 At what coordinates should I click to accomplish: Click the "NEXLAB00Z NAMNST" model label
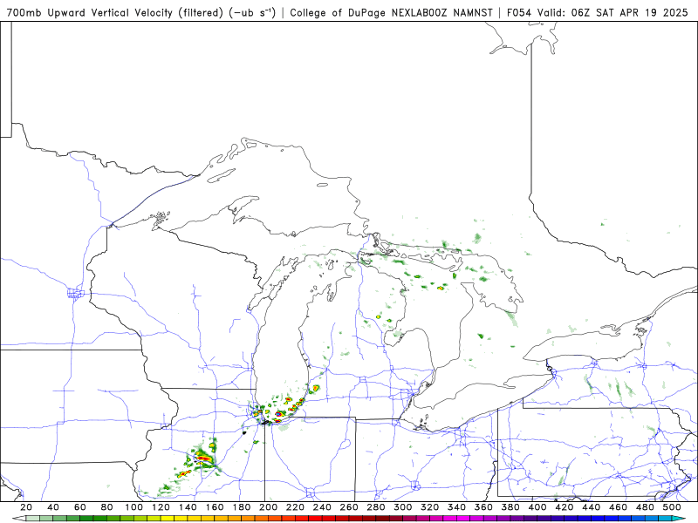[441, 12]
